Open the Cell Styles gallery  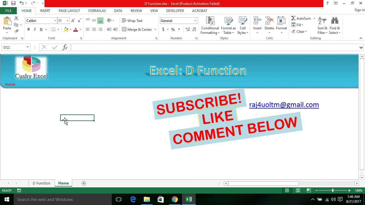243,26
